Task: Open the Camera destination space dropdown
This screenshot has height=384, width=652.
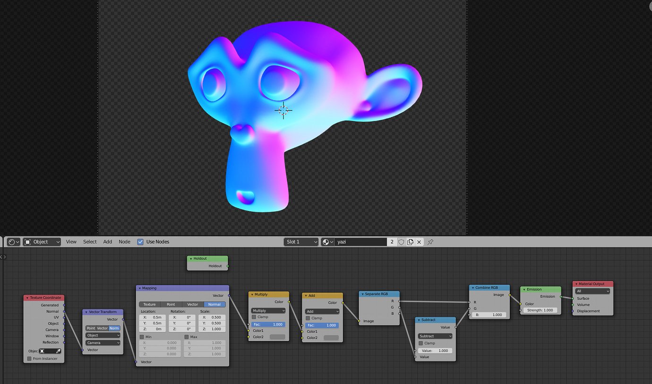Action: (x=103, y=343)
